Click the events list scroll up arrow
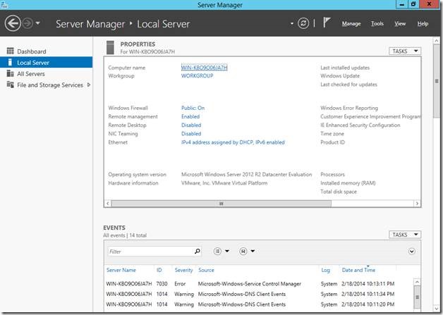 (x=417, y=282)
